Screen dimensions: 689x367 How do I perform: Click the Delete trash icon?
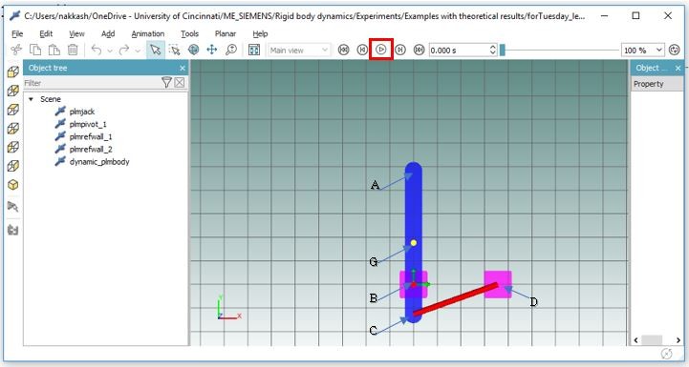point(73,50)
